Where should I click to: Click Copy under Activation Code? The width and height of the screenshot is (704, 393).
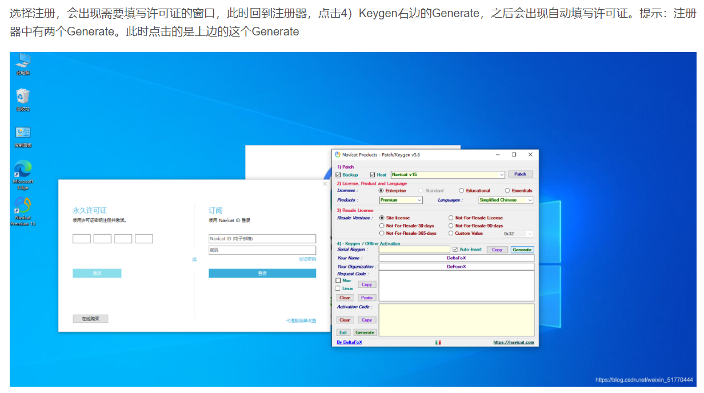tap(367, 320)
